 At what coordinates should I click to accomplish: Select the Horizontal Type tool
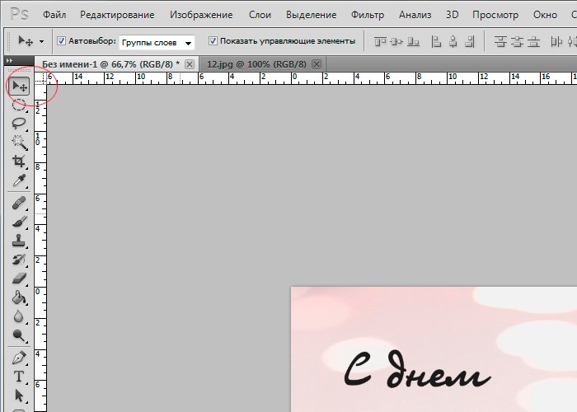[x=18, y=377]
